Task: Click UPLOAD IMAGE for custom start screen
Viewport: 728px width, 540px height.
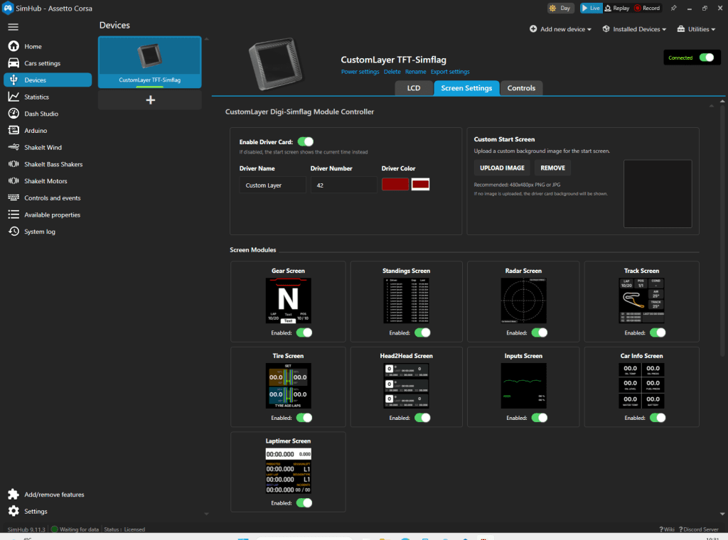Action: click(501, 167)
